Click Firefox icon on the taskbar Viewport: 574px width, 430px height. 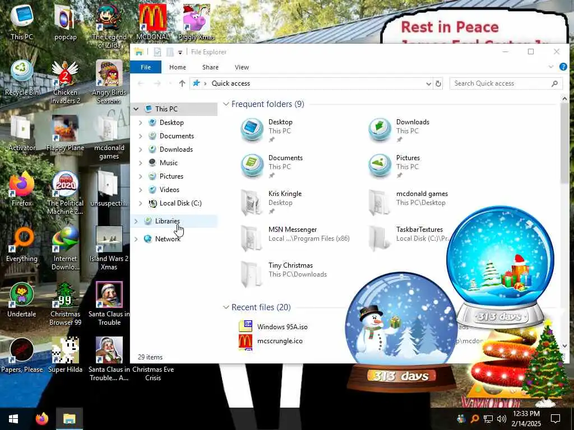(x=42, y=419)
